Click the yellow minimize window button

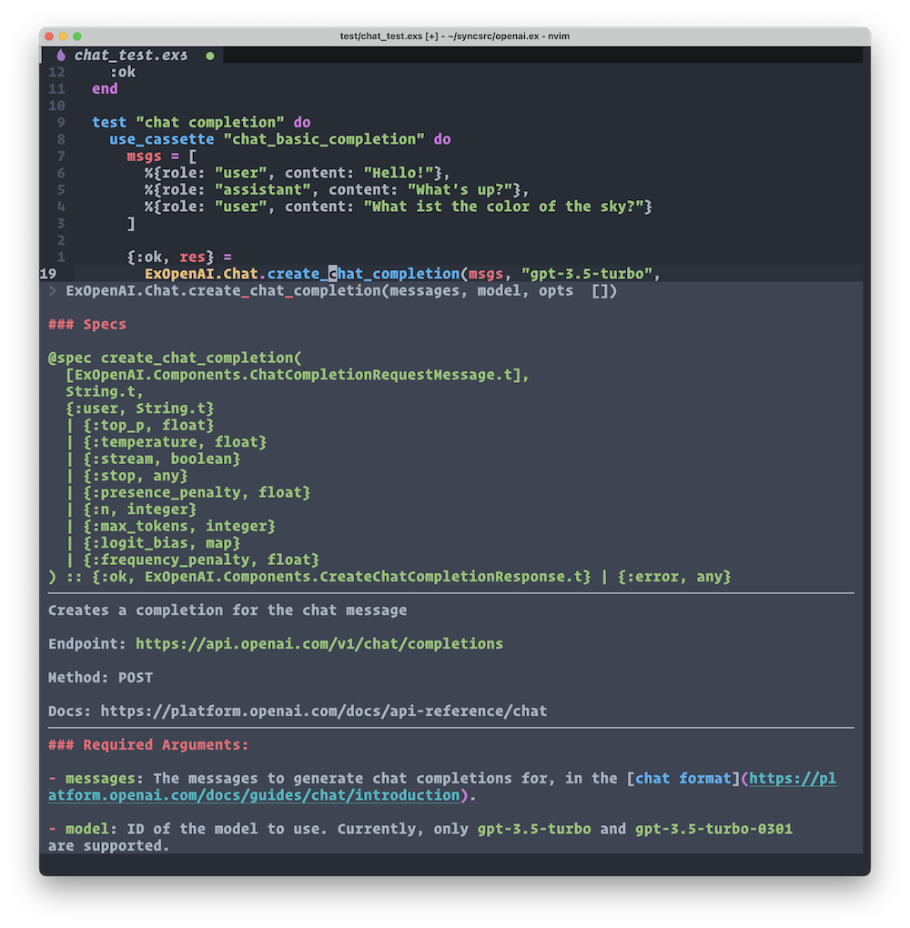[x=63, y=36]
